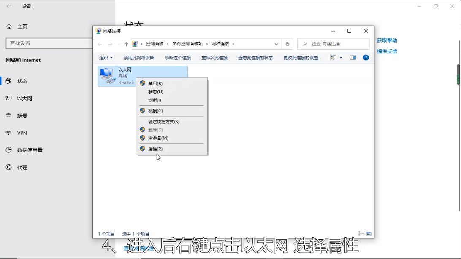Click the search box 搜索"网络连接"

334,44
